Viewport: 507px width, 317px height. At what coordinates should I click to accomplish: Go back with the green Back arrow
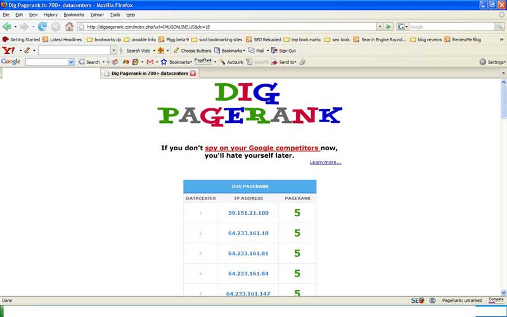(6, 27)
